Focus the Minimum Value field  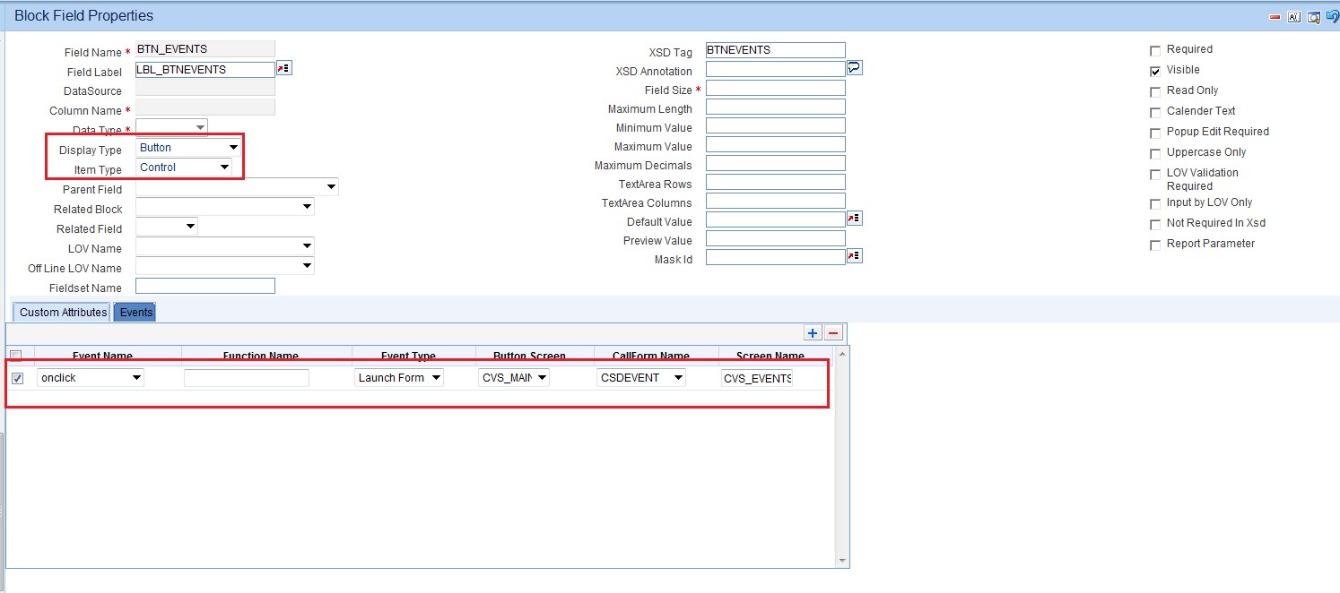776,125
